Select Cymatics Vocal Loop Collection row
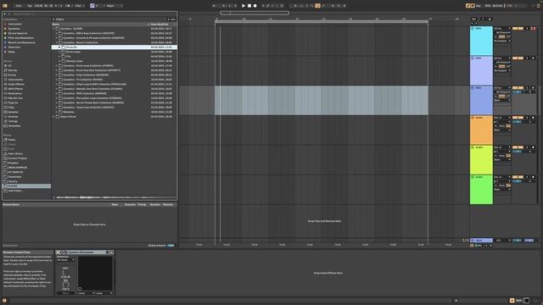This screenshot has height=305, width=543. coord(115,108)
